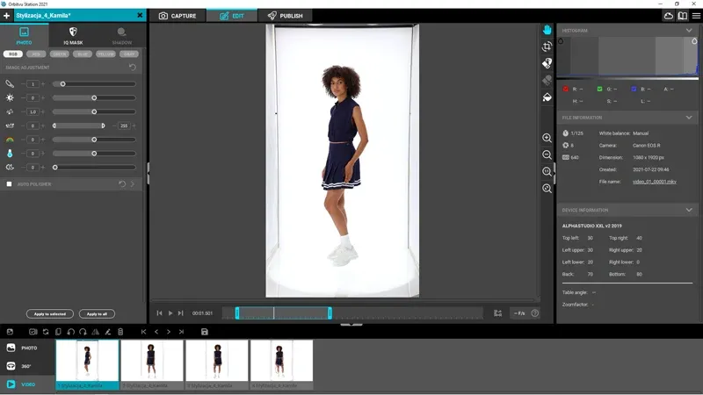Collapse the Histogram panel
This screenshot has width=703, height=395.
point(688,30)
